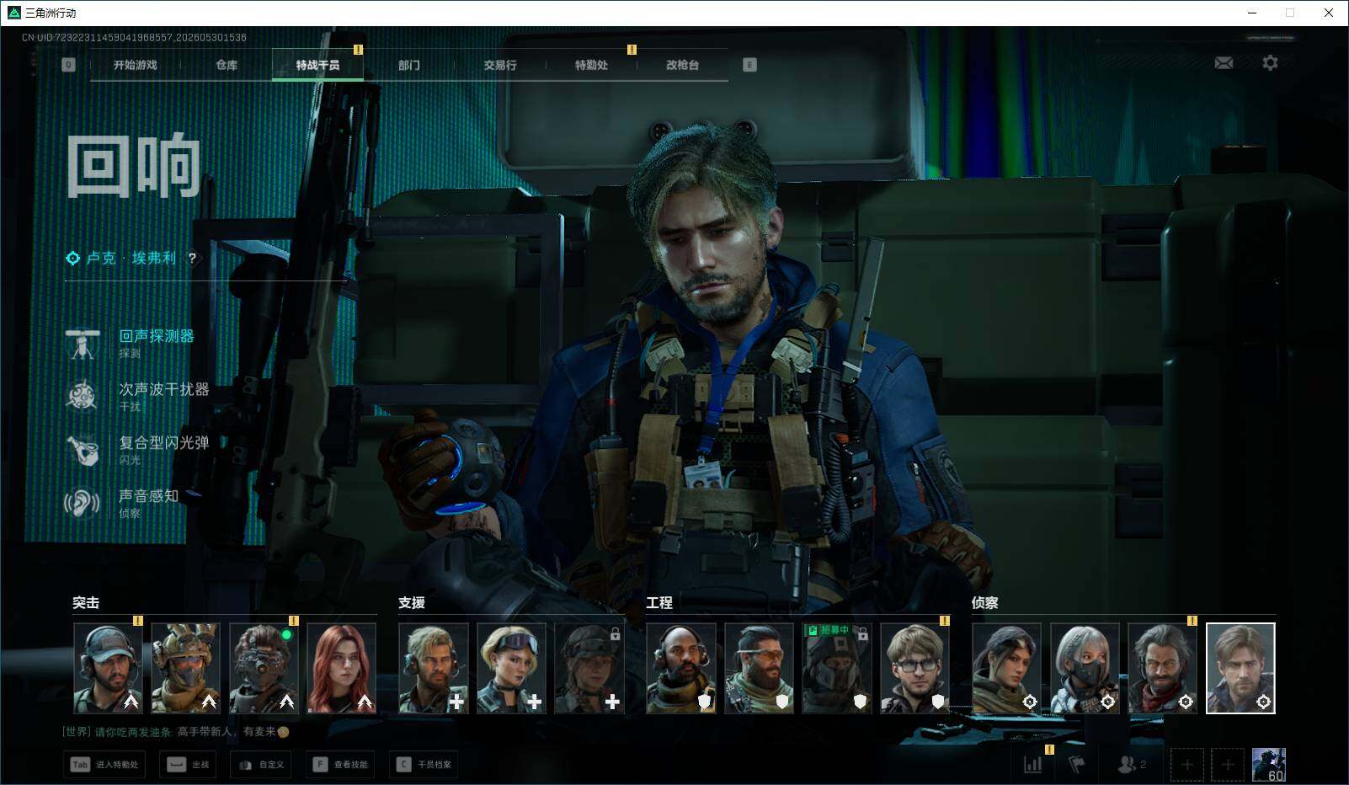Select bald bearded engineer operator with headset
This screenshot has width=1349, height=785.
681,668
